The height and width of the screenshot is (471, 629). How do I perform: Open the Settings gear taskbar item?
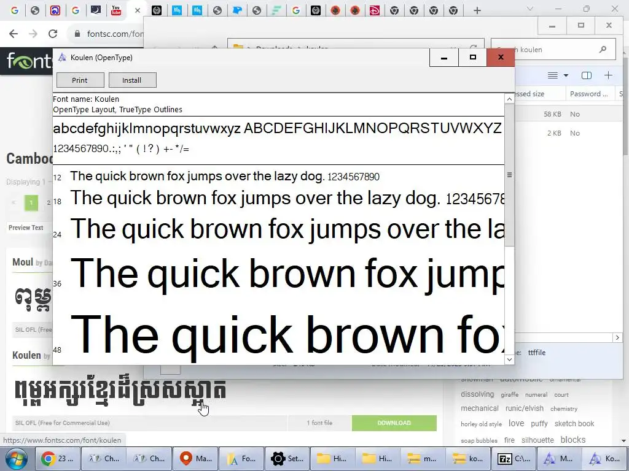(287, 459)
